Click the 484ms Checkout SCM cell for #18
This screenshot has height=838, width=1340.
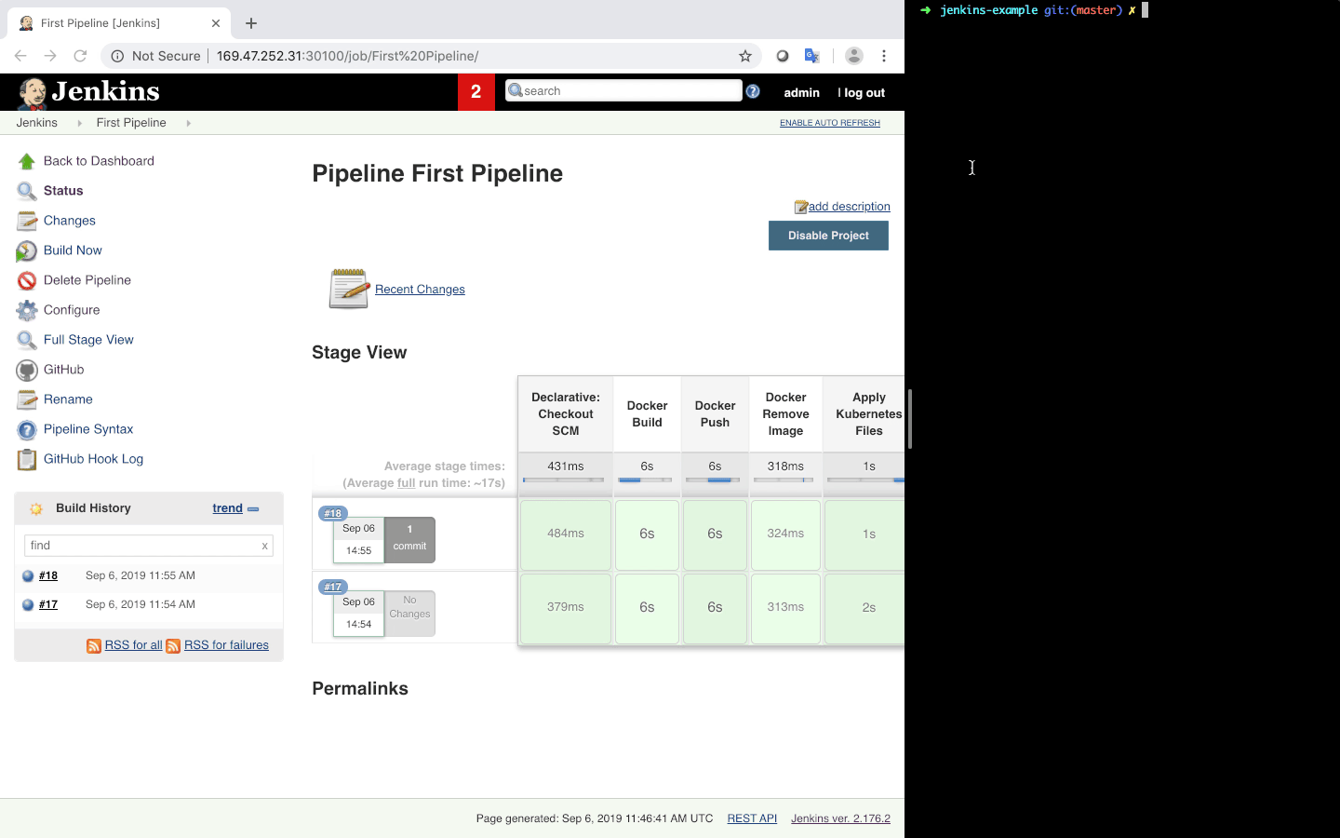(566, 534)
